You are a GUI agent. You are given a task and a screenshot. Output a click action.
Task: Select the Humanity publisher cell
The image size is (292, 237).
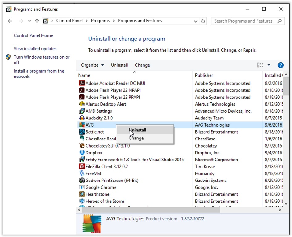205,173
